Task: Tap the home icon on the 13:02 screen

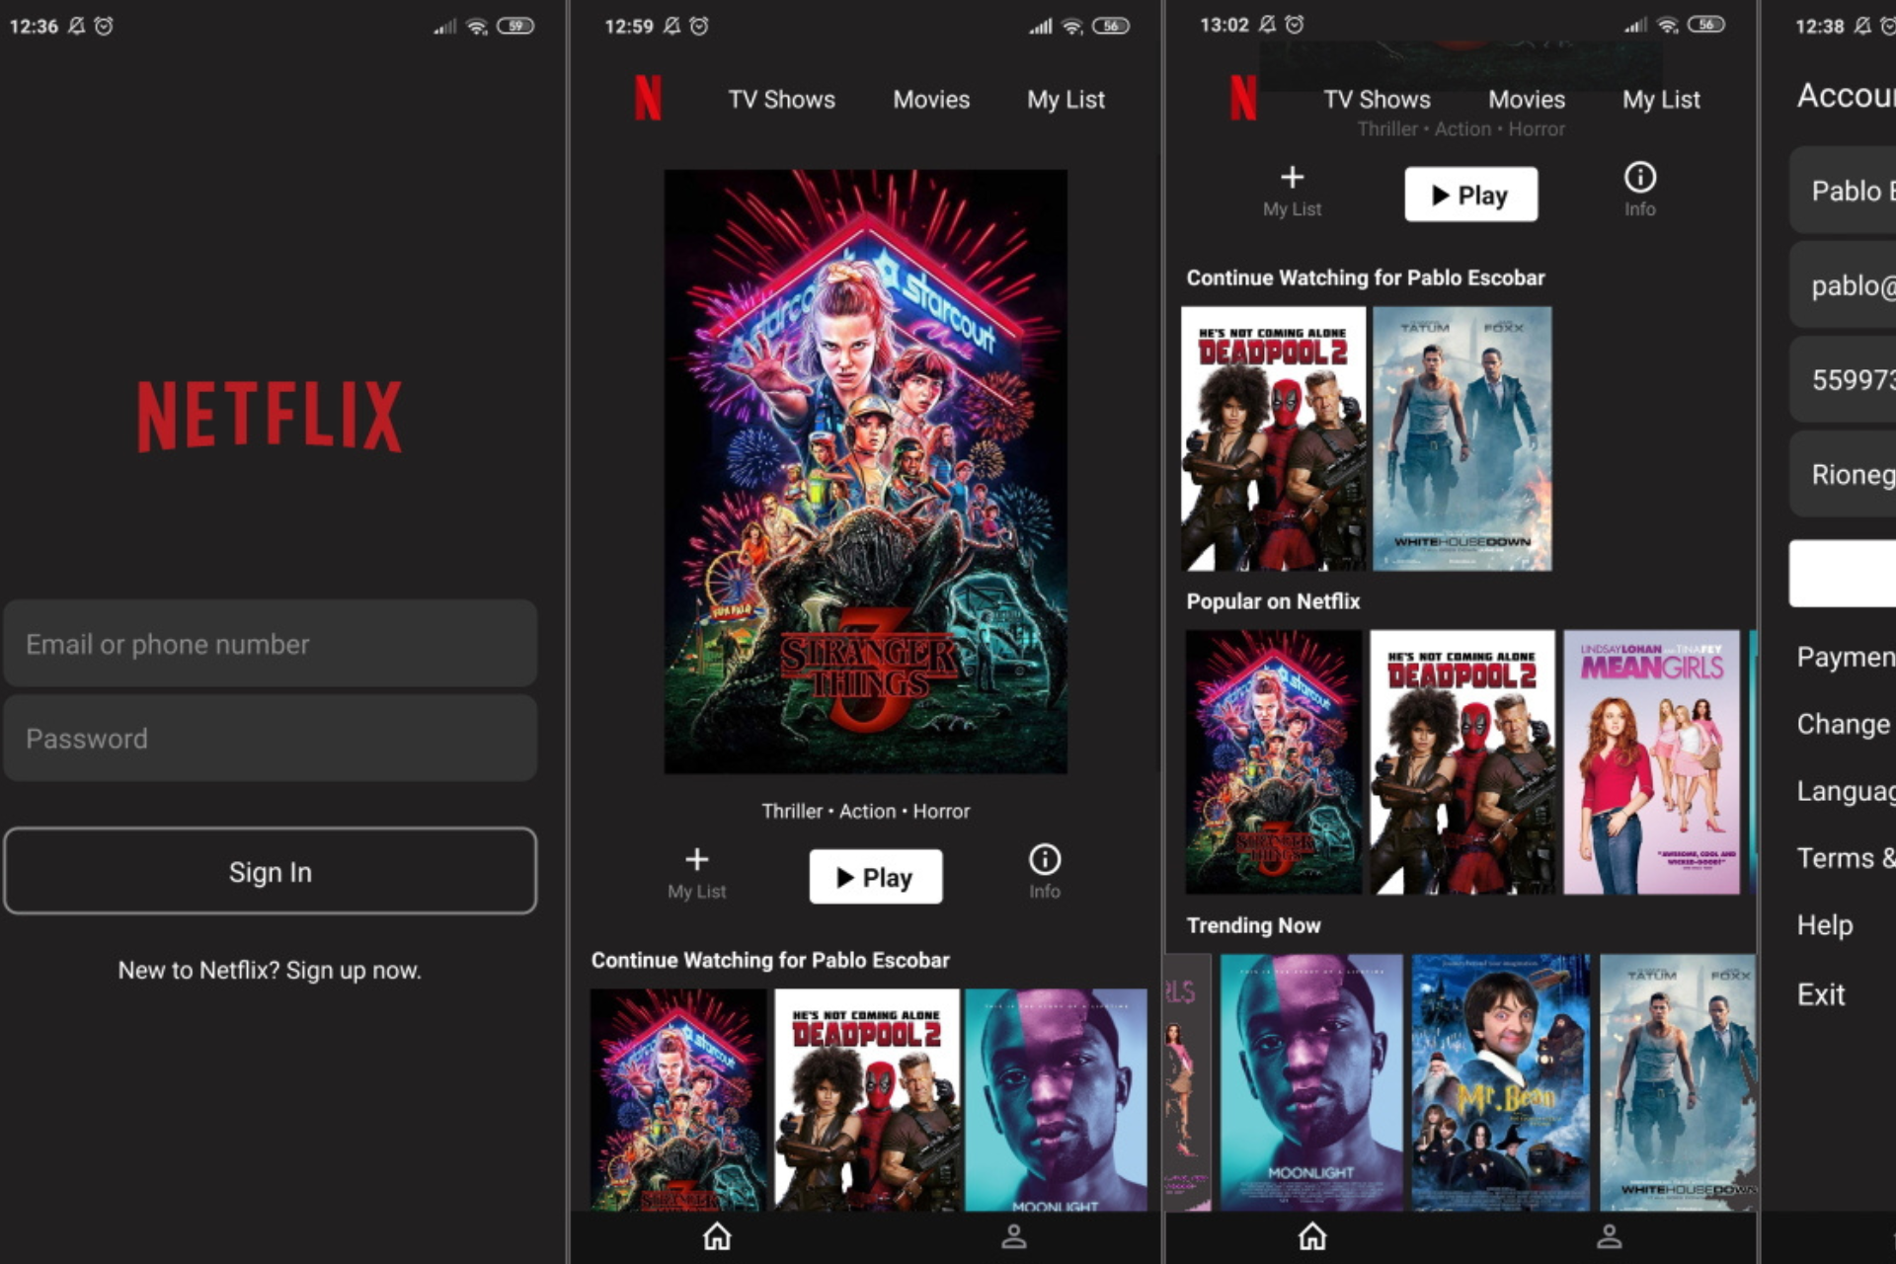Action: coord(1312,1236)
